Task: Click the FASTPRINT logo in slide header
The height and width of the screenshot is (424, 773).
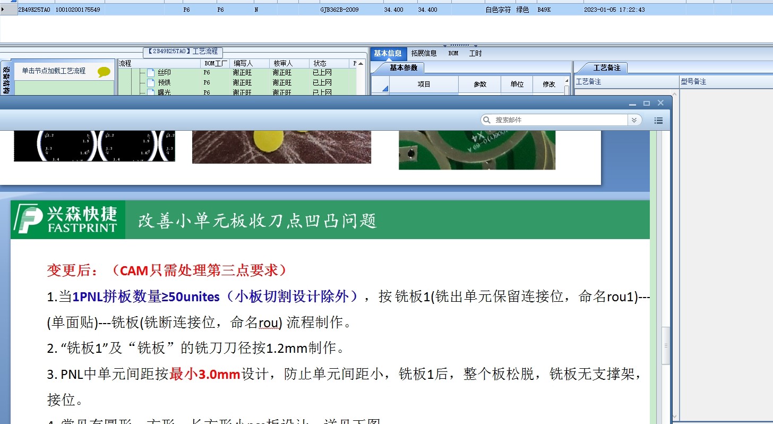Action: [68, 219]
